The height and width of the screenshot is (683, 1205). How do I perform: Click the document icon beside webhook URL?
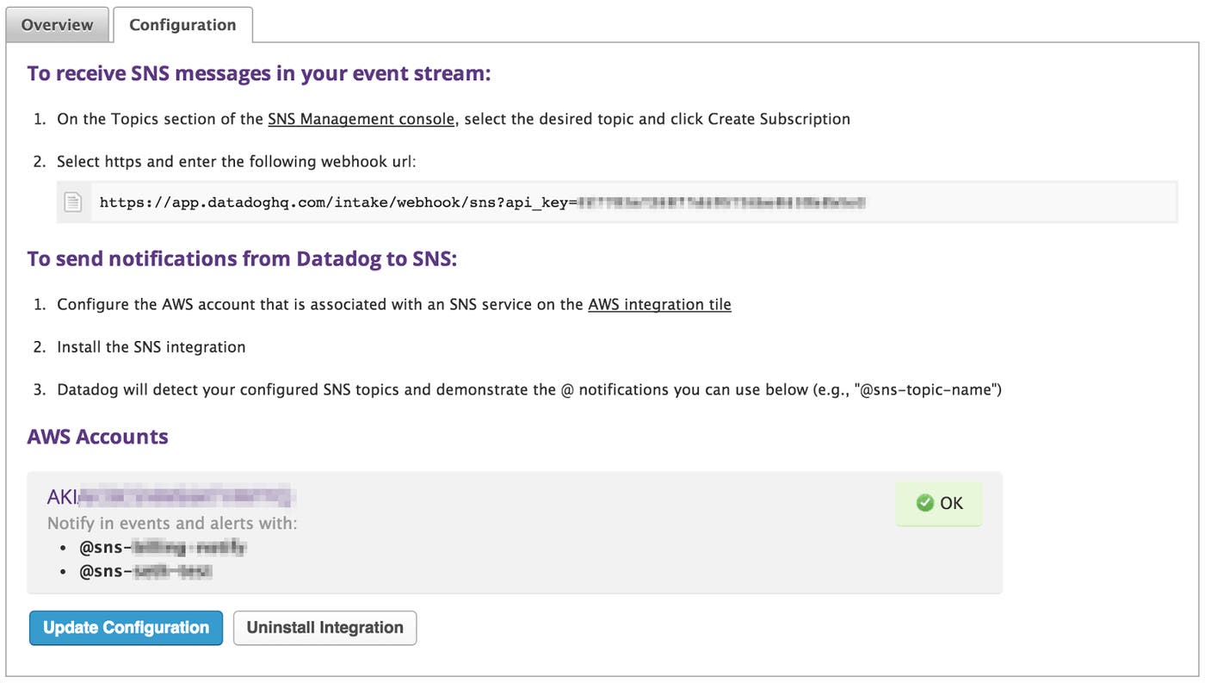74,202
